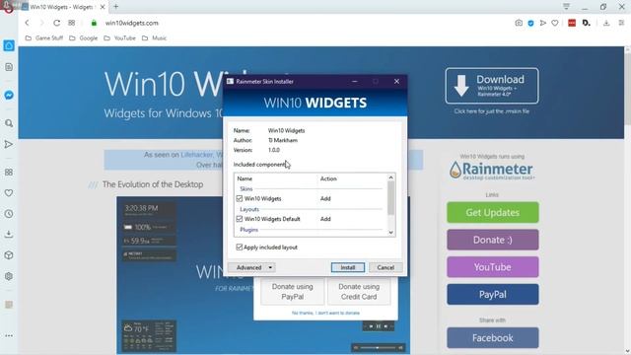This screenshot has width=631, height=355.
Task: Open the Music bookmarks folder
Action: (154, 37)
